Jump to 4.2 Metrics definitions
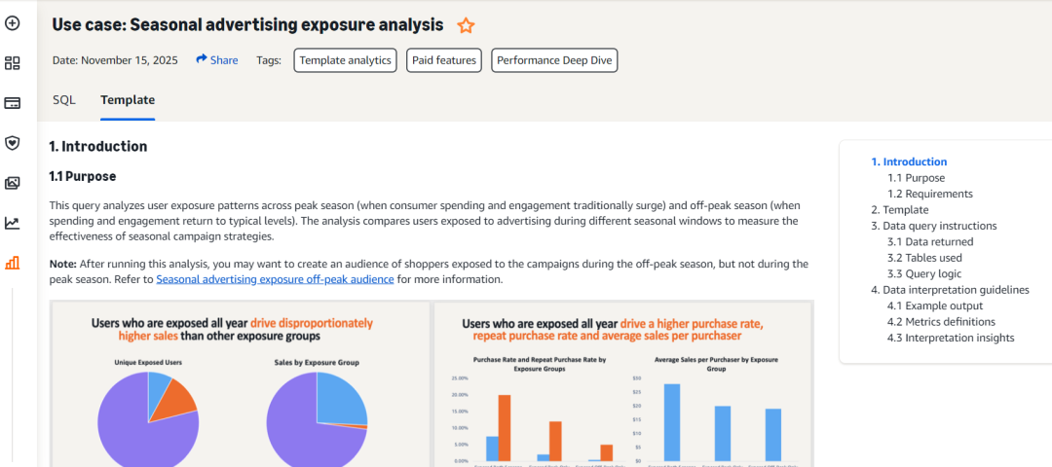 940,322
